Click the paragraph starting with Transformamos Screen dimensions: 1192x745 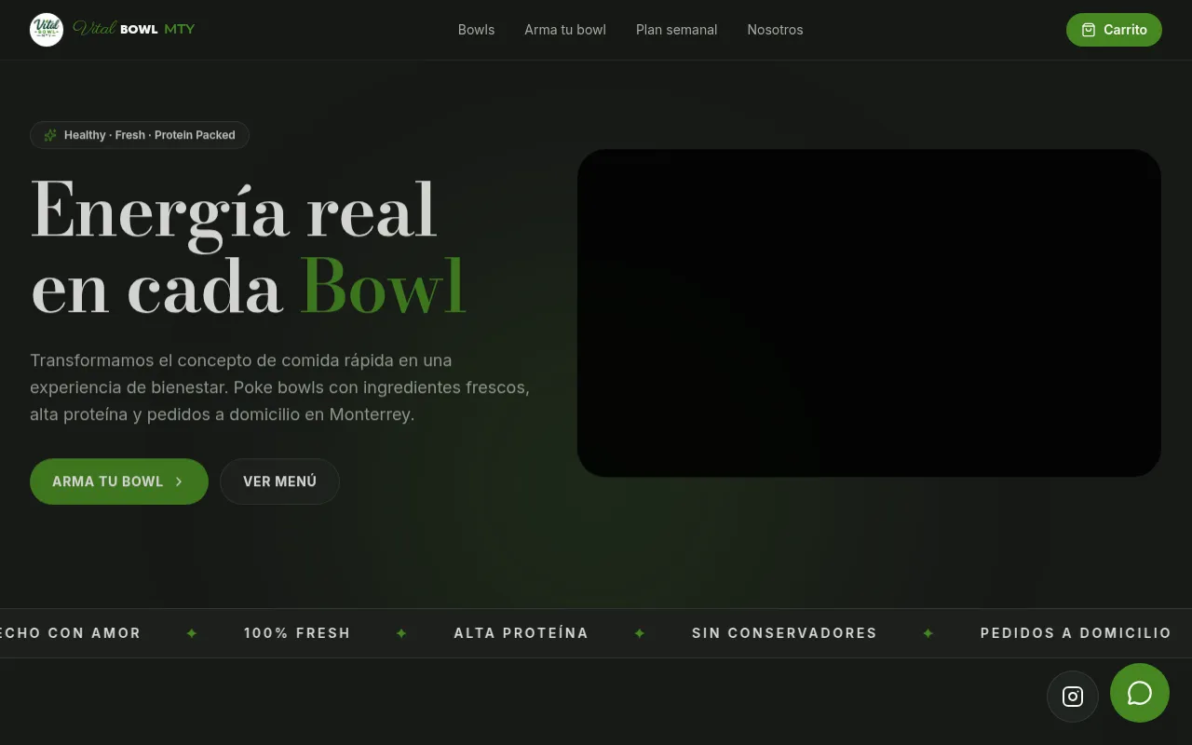(279, 387)
